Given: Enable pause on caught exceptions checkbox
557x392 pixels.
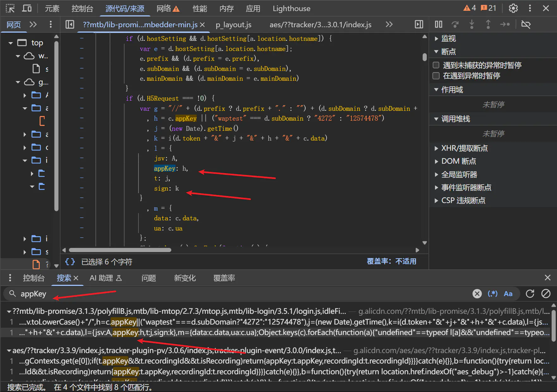Looking at the screenshot, I should [436, 76].
